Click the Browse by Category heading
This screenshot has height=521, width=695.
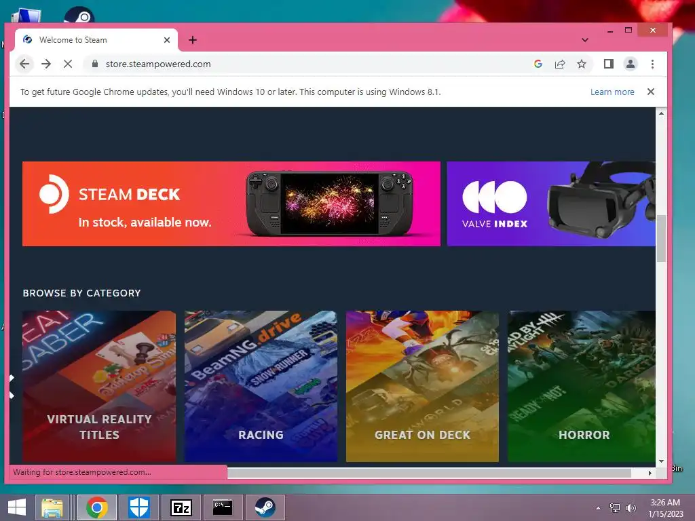click(x=82, y=293)
